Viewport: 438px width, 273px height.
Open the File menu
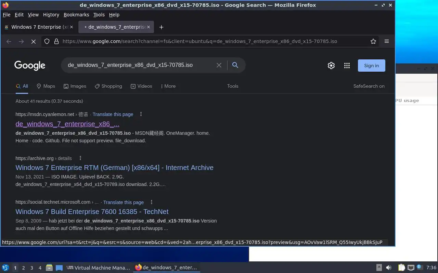point(7,15)
